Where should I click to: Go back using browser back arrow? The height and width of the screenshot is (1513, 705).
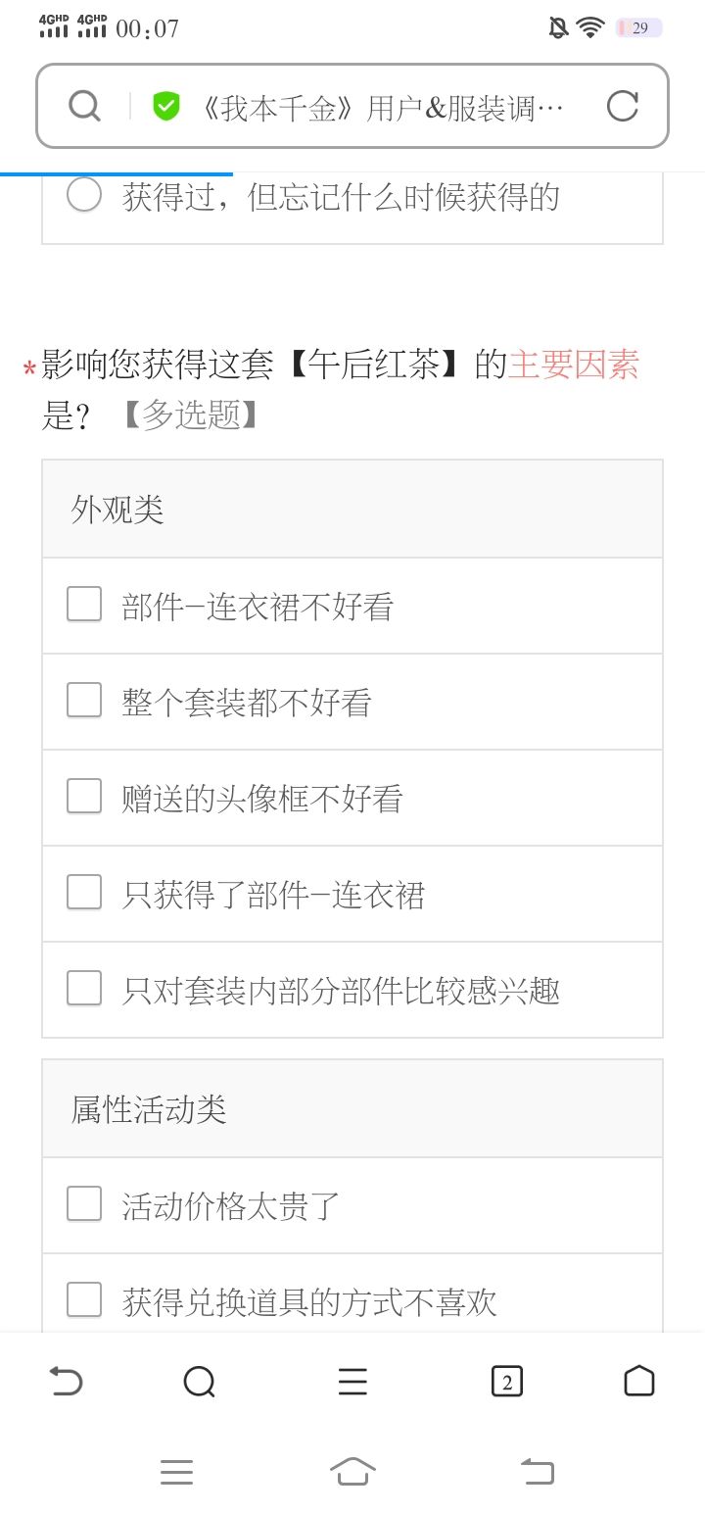tap(66, 1382)
